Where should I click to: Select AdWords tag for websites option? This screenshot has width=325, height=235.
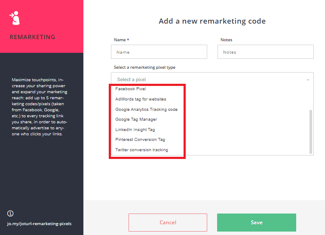click(141, 99)
